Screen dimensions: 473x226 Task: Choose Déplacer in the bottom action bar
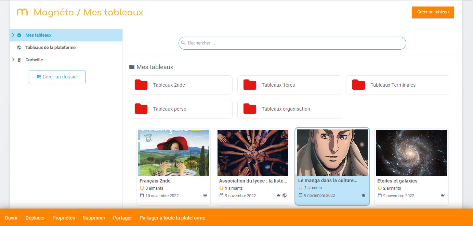click(35, 218)
